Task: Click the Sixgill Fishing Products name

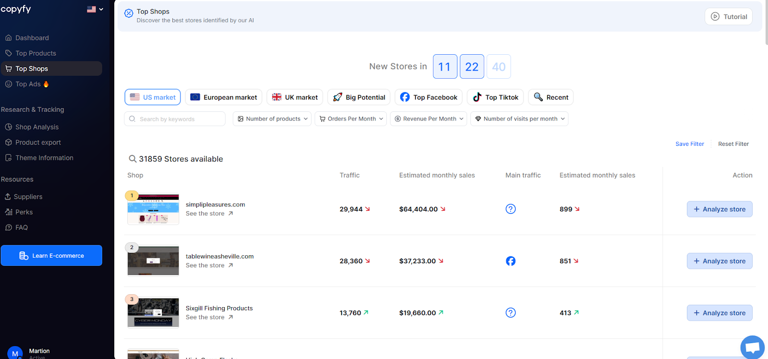Action: point(219,308)
